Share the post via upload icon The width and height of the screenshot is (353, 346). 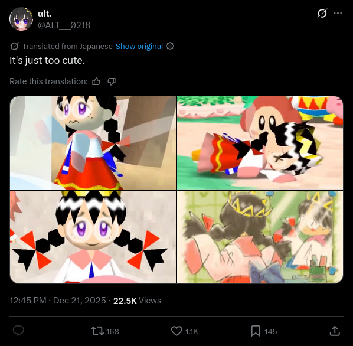coord(335,331)
